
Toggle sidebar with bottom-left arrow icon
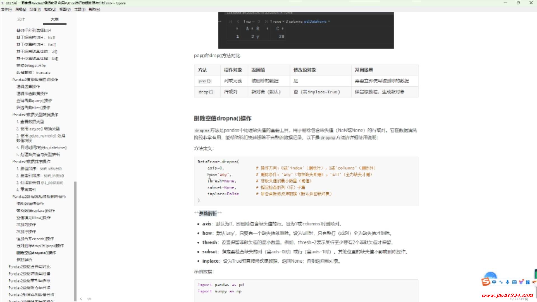pyautogui.click(x=81, y=299)
